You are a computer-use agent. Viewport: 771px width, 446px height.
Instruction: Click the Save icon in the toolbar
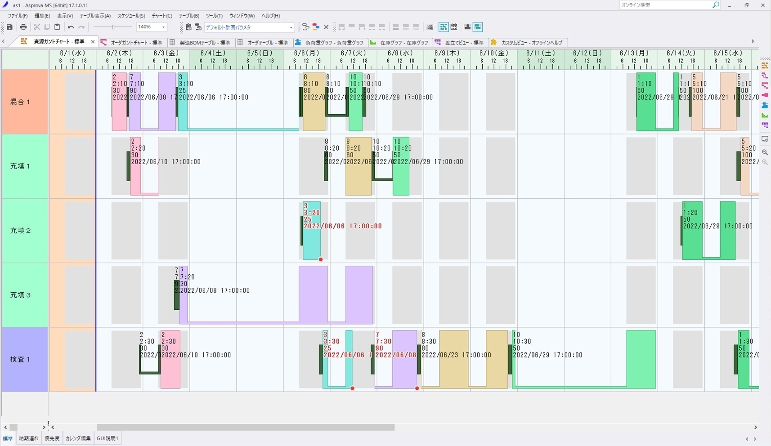click(x=9, y=27)
